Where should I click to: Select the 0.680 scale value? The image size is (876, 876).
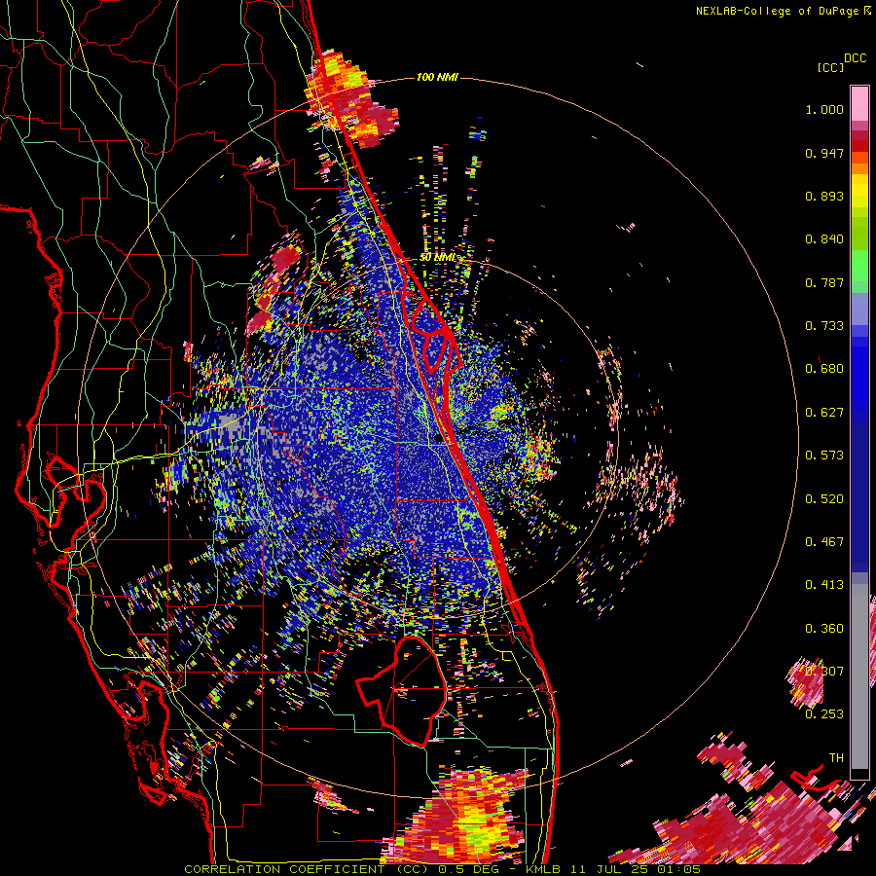click(x=824, y=369)
